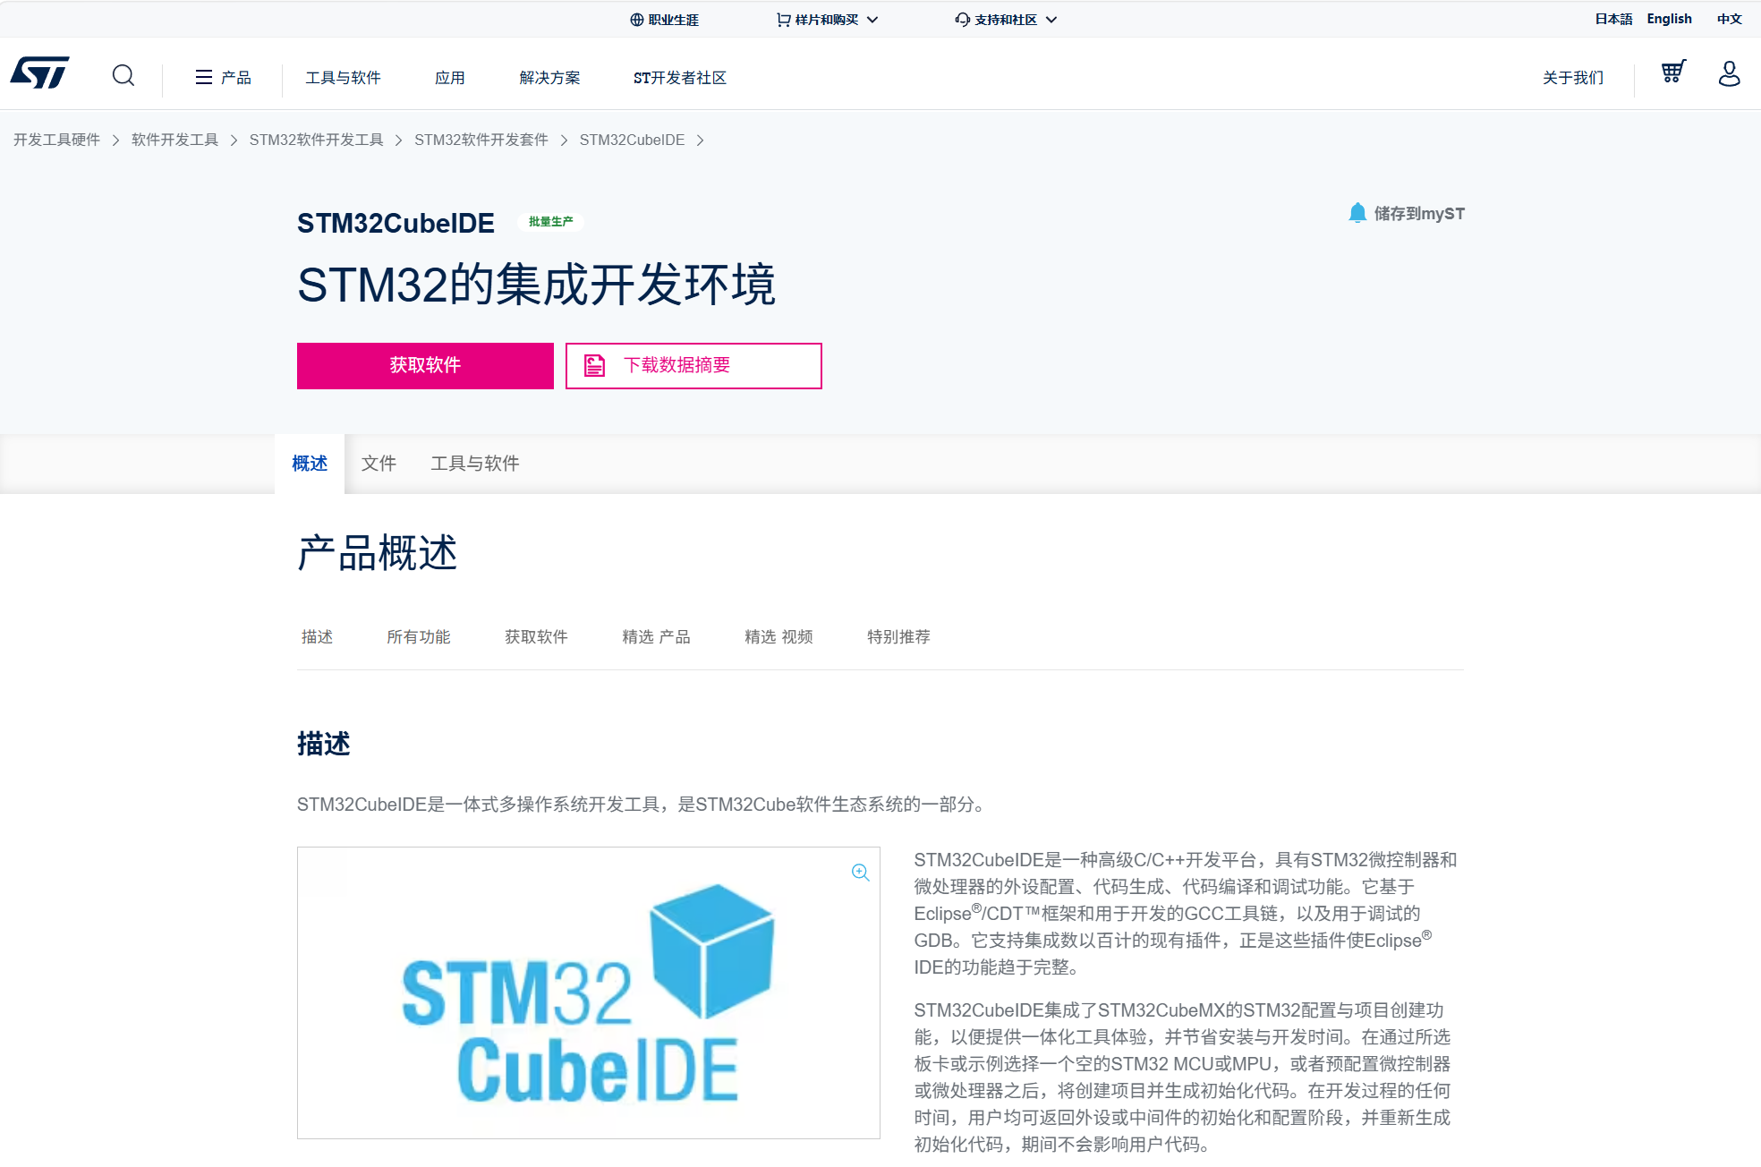
Task: Switch language to 日本語
Action: coord(1613,19)
